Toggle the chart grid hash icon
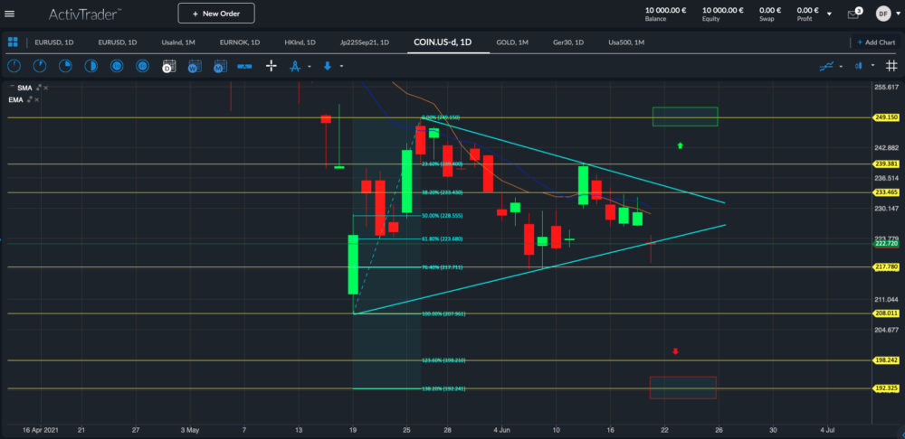The width and height of the screenshot is (905, 439). click(x=891, y=66)
